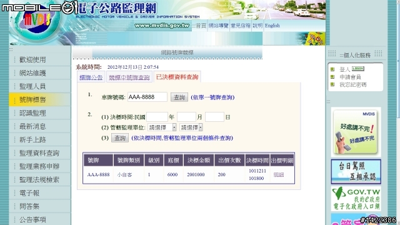400x225 pixels.
Task: Open 監理資料查詢 sidebar entry
Action: 39,152
